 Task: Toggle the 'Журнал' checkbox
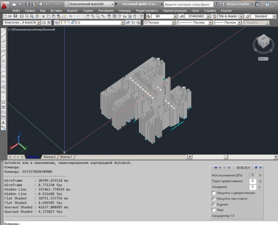click(x=214, y=205)
